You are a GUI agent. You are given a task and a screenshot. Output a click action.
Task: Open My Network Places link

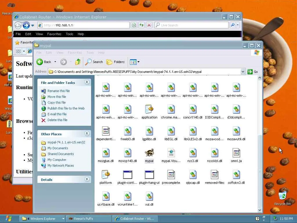[61, 166]
